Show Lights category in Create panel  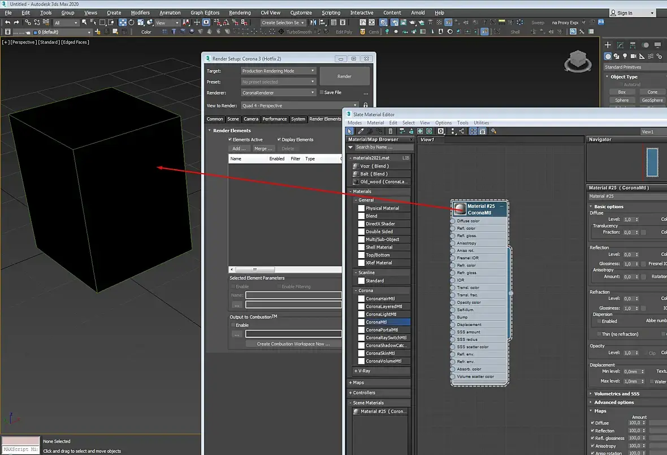tap(625, 56)
